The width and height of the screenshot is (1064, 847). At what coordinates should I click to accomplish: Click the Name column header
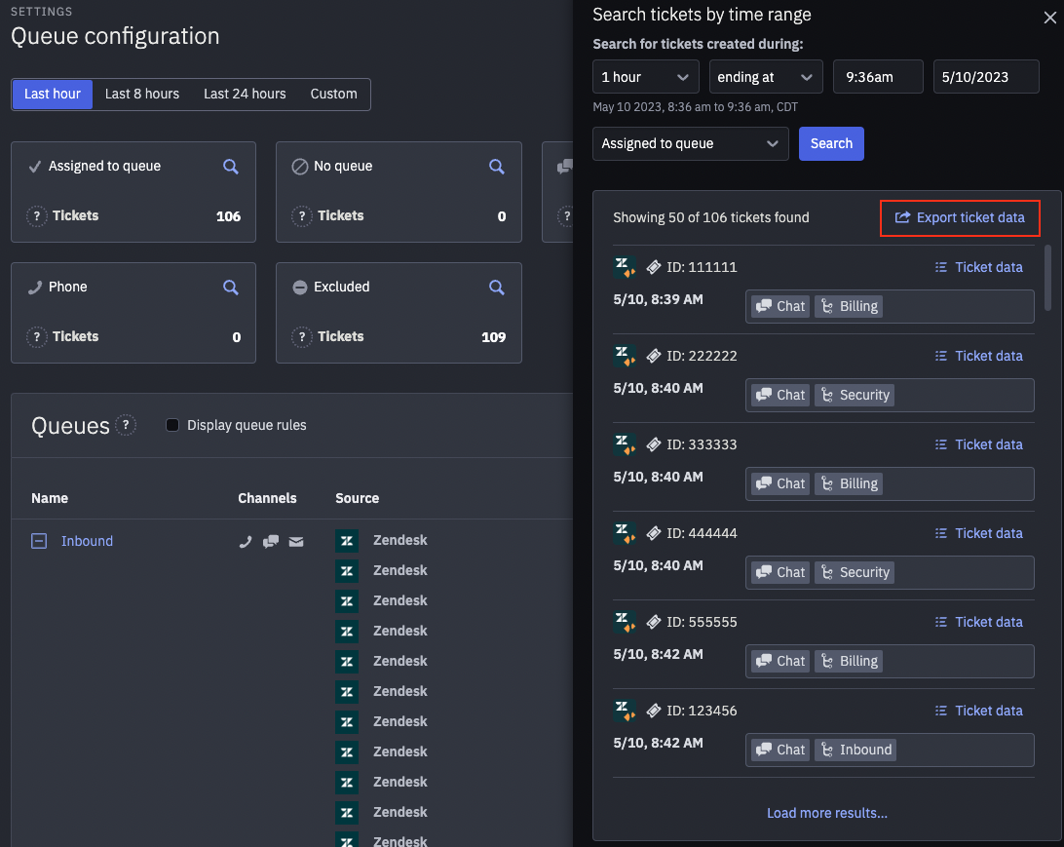click(x=50, y=498)
